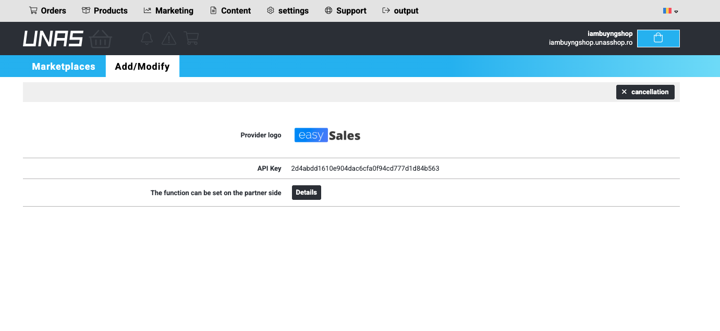
Task: Open the Content menu
Action: click(230, 10)
